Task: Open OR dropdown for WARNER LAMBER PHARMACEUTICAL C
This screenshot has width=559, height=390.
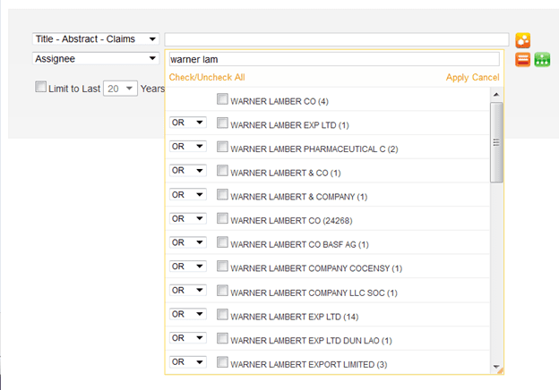Action: coord(188,147)
